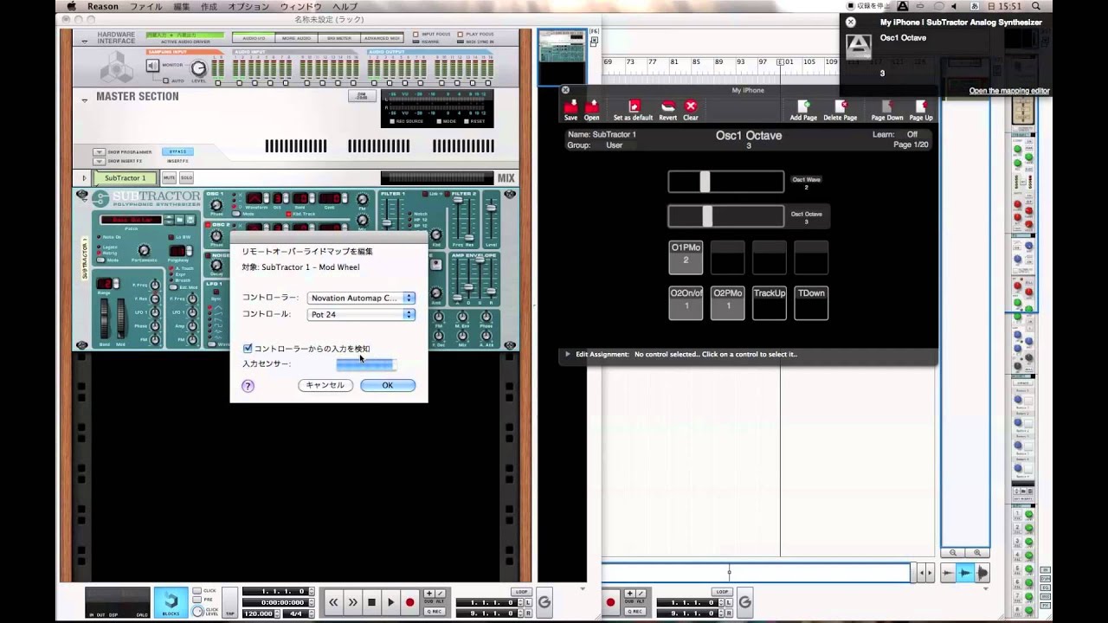Open the Japanese File (ファイル) menu
The height and width of the screenshot is (623, 1108).
click(x=145, y=6)
